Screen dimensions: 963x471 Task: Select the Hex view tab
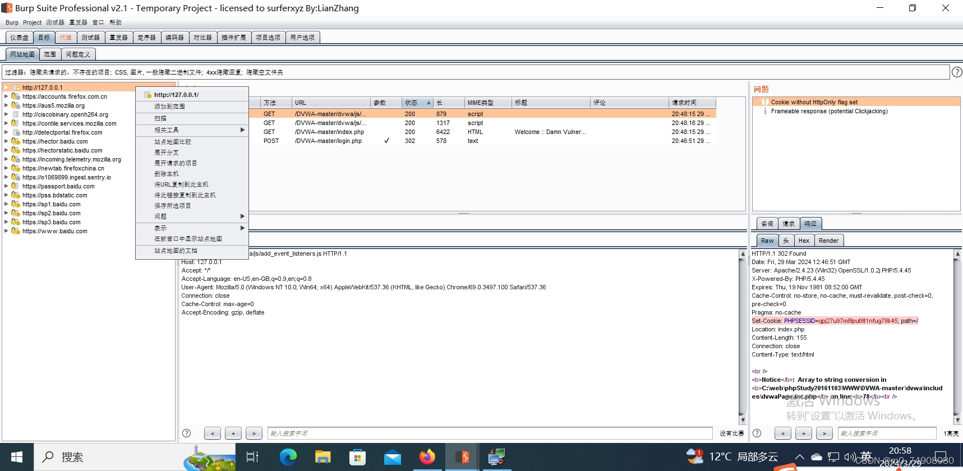click(x=804, y=241)
